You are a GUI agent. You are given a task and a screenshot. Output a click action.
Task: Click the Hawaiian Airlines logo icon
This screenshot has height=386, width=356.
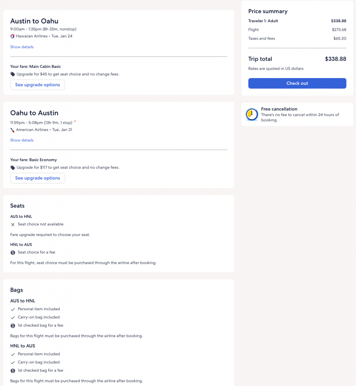pyautogui.click(x=12, y=37)
